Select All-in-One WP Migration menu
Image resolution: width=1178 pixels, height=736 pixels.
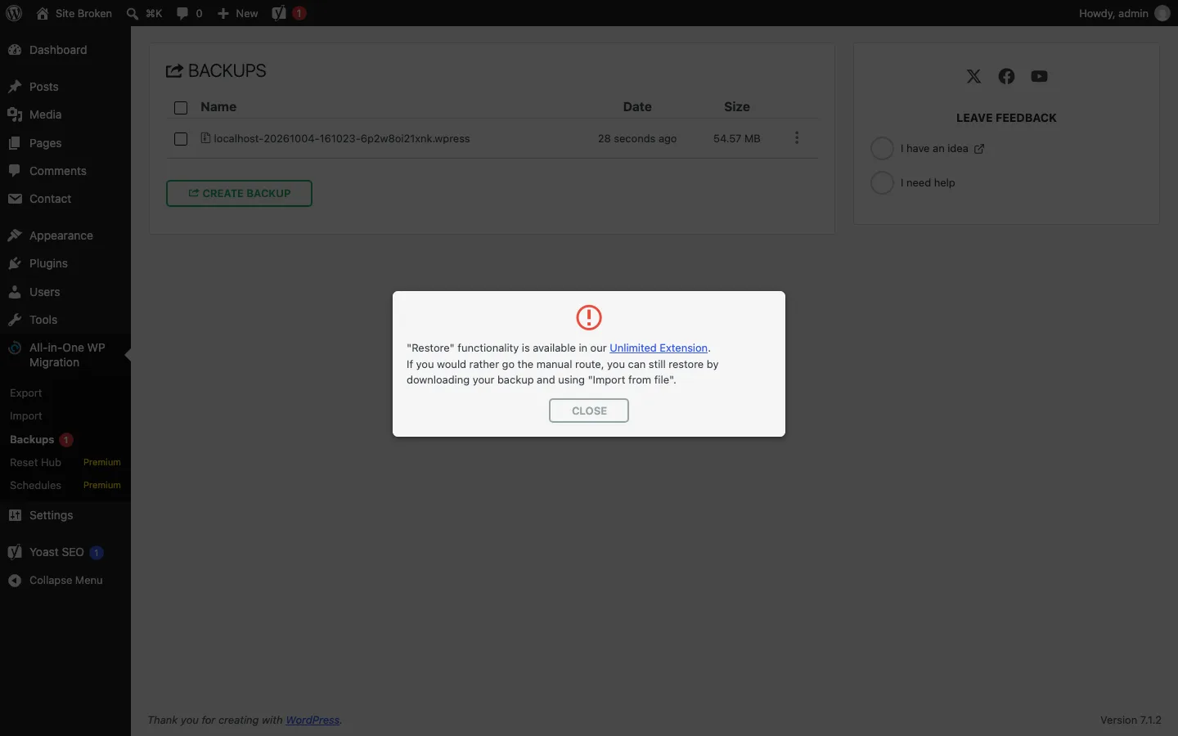coord(65,355)
